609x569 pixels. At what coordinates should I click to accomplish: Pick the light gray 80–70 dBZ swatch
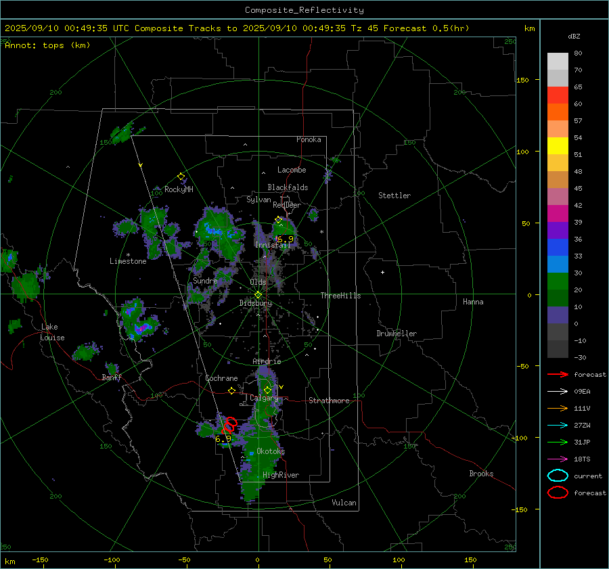point(558,62)
